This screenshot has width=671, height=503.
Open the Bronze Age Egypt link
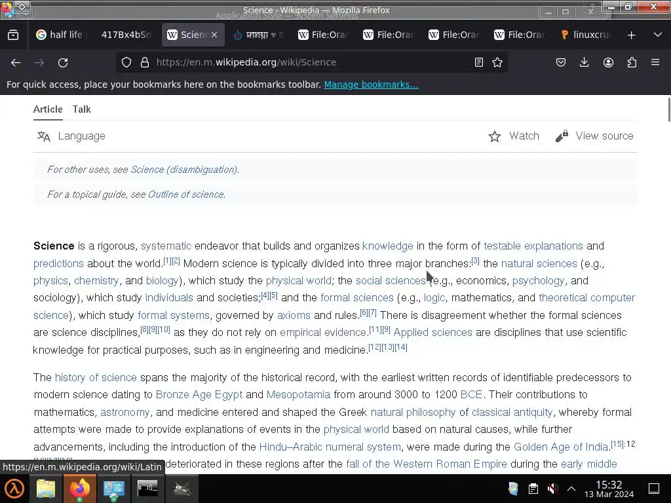pyautogui.click(x=199, y=394)
